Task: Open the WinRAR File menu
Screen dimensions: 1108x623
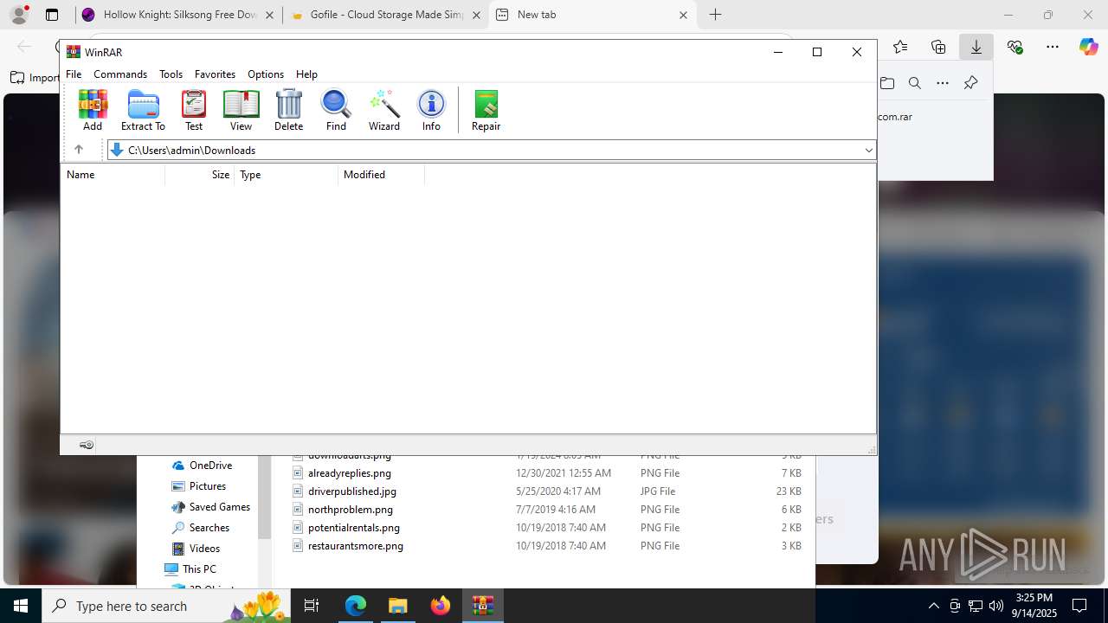Action: point(74,74)
